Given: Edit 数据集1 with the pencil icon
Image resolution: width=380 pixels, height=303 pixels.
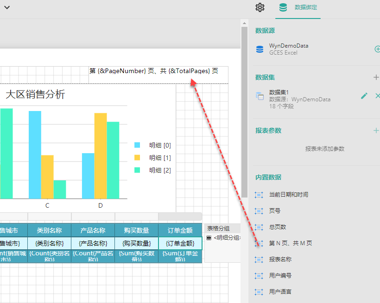Looking at the screenshot, I should (x=364, y=96).
